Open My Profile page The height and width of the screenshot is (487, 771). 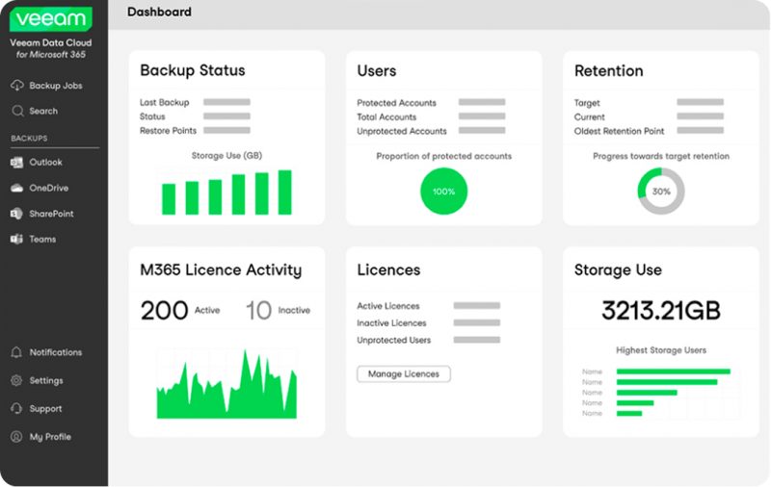point(50,436)
